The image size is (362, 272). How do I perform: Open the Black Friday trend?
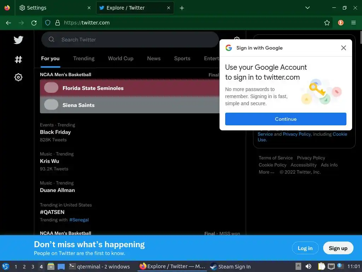click(x=55, y=132)
